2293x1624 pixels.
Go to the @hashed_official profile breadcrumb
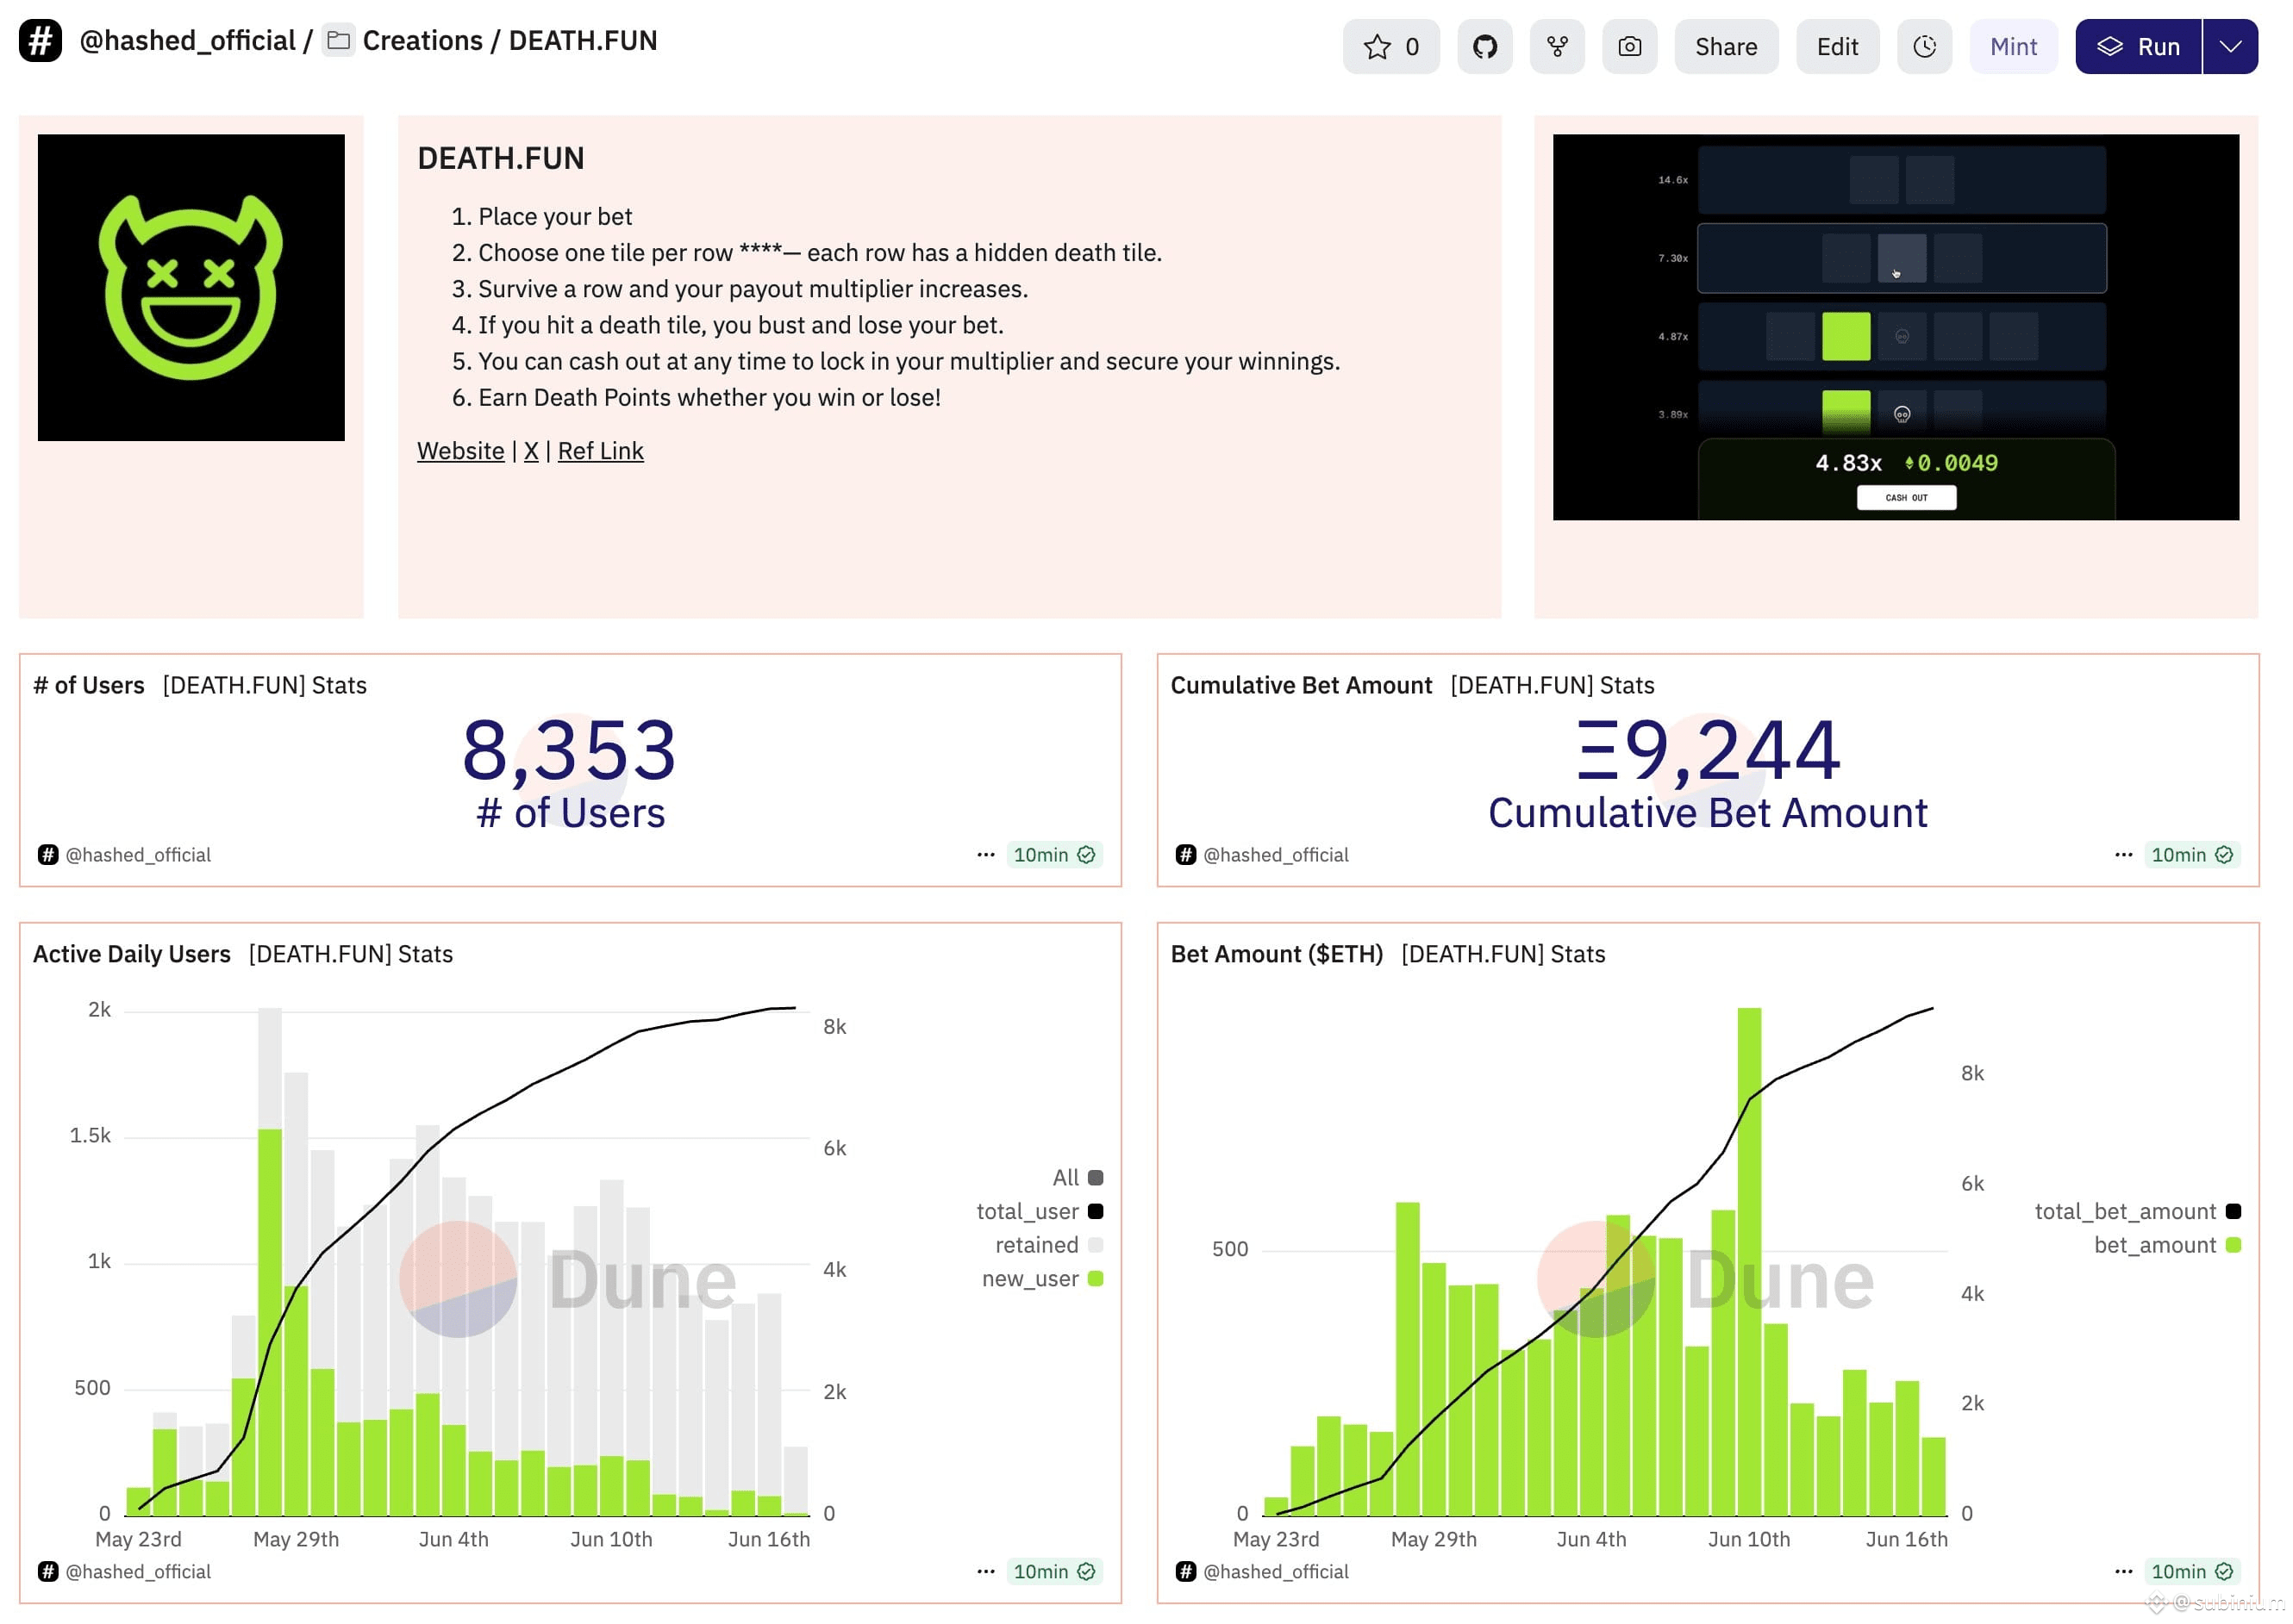(187, 41)
